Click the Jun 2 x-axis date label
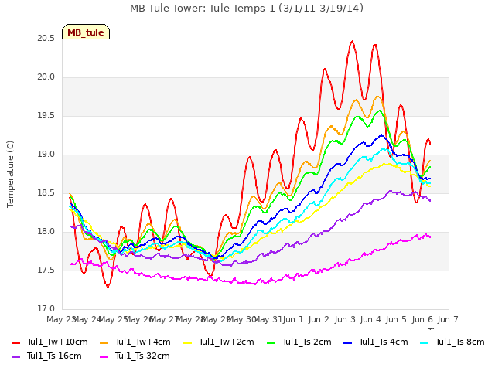This screenshot has height=371, width=495. click(x=319, y=319)
